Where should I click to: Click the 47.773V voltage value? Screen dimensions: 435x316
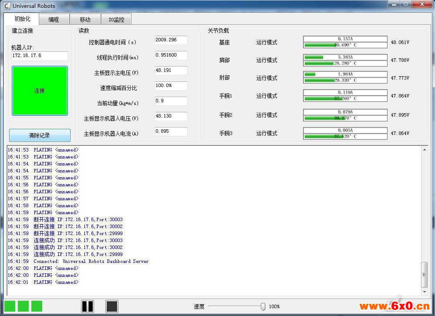[400, 78]
